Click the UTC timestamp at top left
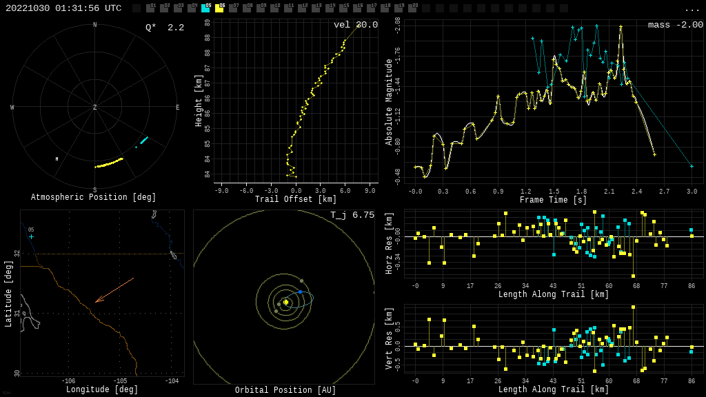Screen dimensions: 706x397 [x=63, y=8]
